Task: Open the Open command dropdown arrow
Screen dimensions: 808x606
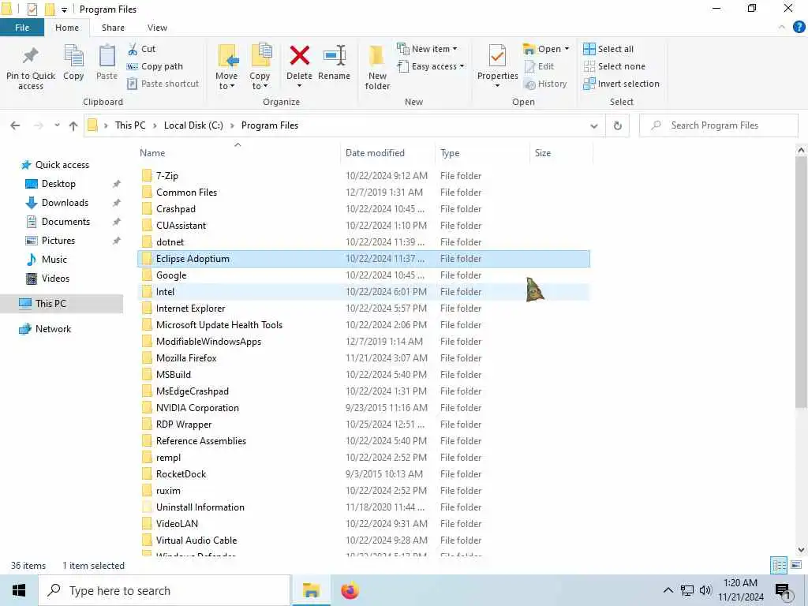Action: (567, 49)
